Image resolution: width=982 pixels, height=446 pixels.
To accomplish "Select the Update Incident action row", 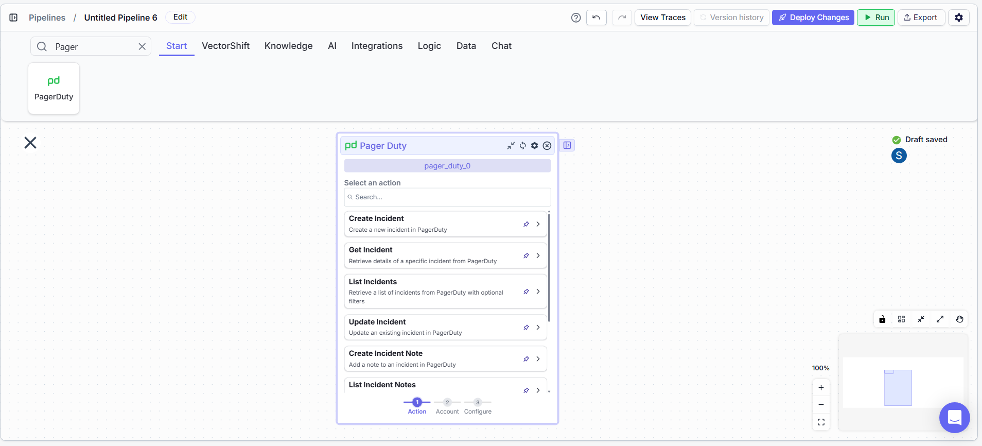I will click(x=445, y=328).
